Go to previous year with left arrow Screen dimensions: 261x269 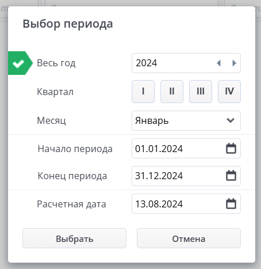click(218, 63)
